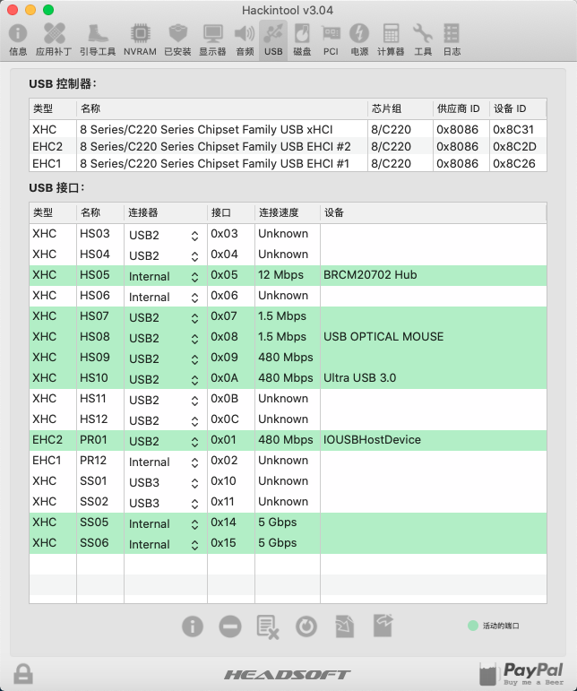Select the EHCI #2 controller row
The height and width of the screenshot is (691, 577).
(288, 146)
